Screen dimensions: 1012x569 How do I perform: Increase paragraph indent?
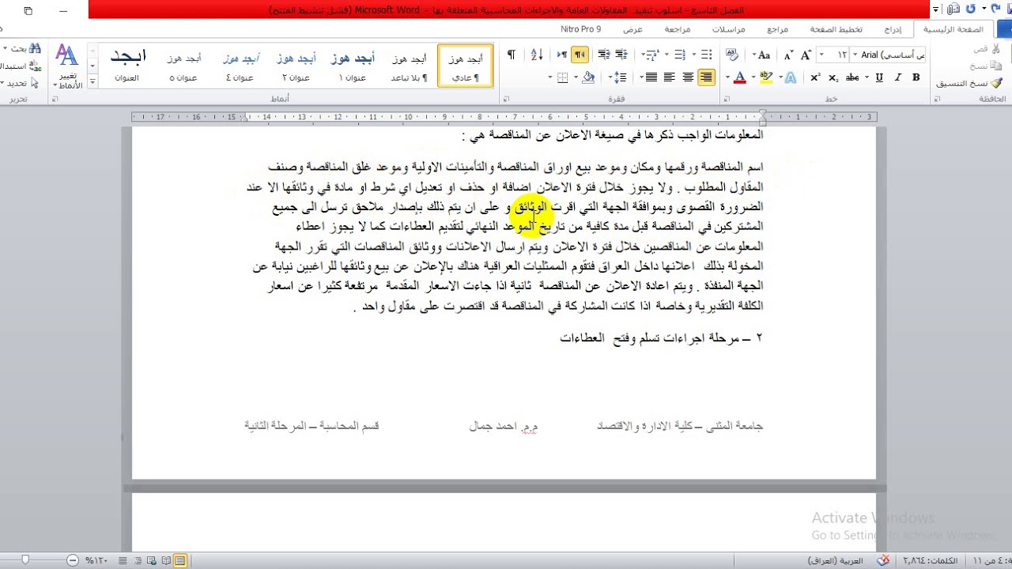click(605, 55)
